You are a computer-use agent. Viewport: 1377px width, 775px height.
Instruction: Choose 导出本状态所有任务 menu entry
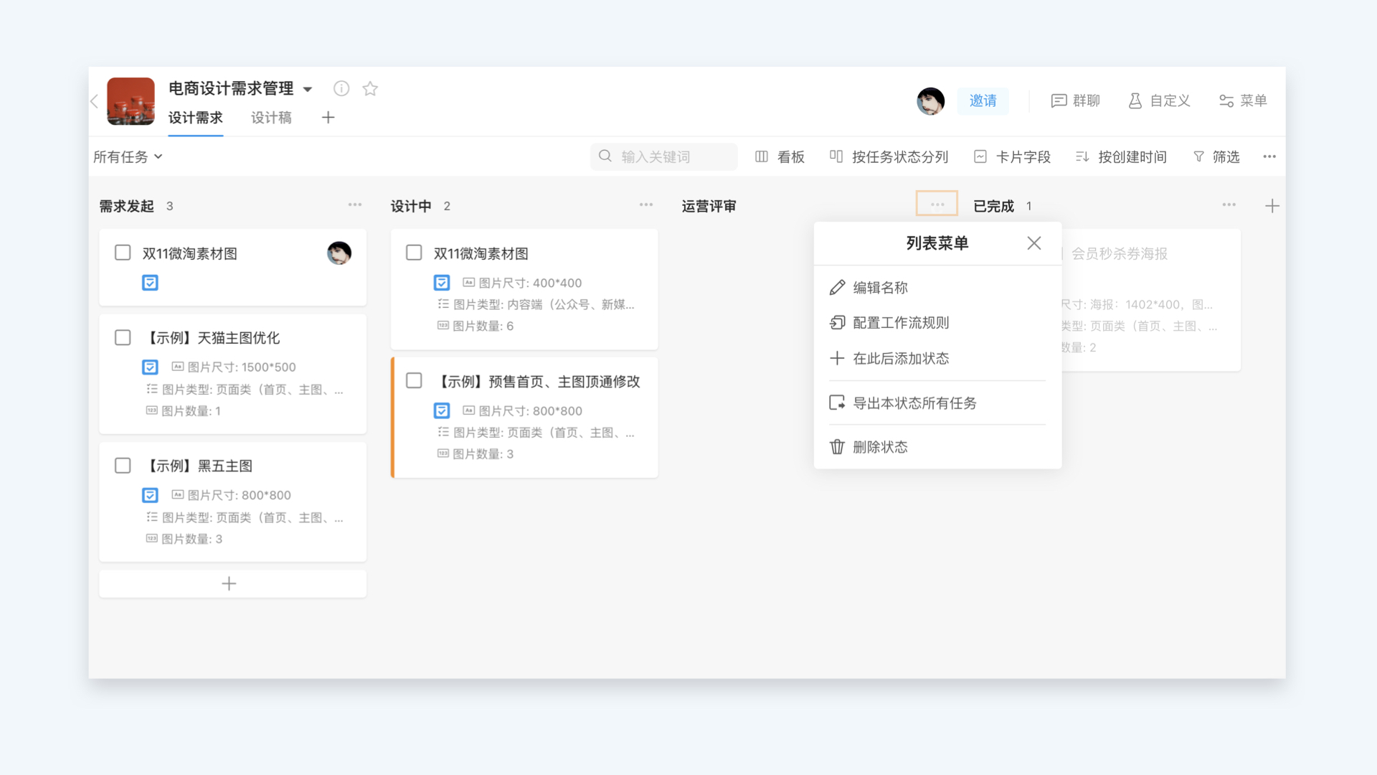coord(914,403)
